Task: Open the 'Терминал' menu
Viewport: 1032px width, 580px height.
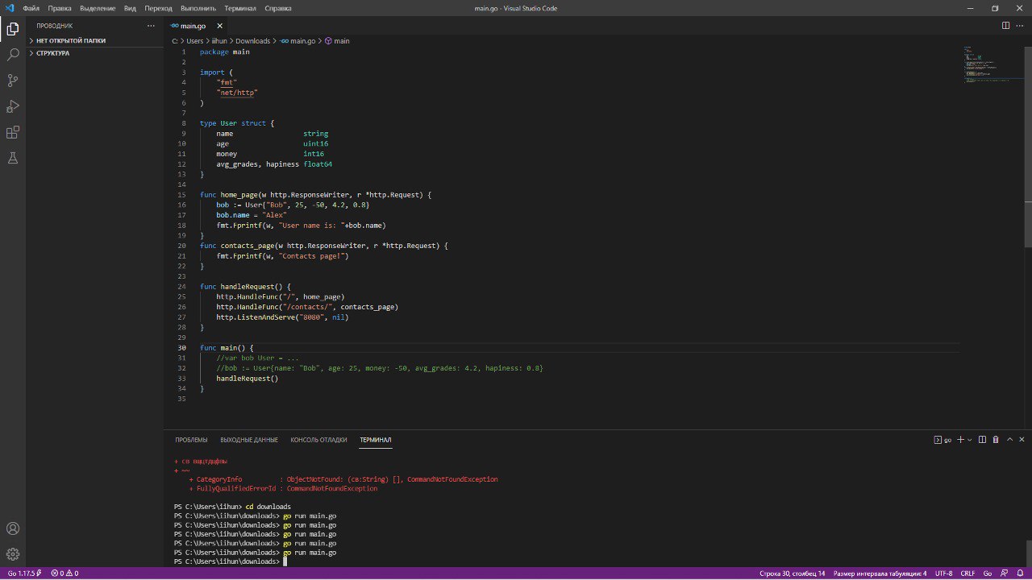Action: [240, 8]
